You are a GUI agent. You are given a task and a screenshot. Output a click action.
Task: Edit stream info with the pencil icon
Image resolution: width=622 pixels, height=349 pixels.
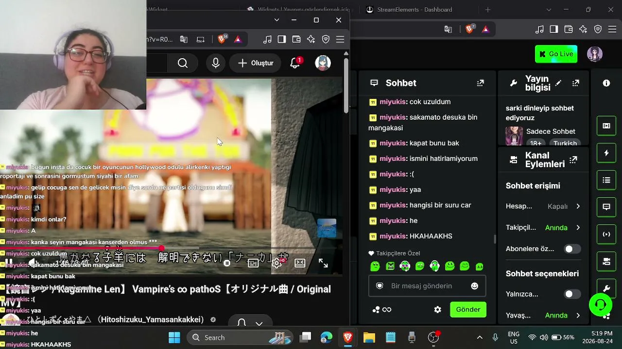click(558, 83)
